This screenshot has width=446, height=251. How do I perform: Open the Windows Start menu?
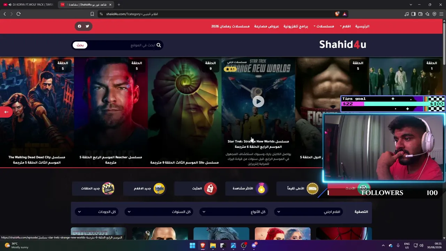[192, 245]
